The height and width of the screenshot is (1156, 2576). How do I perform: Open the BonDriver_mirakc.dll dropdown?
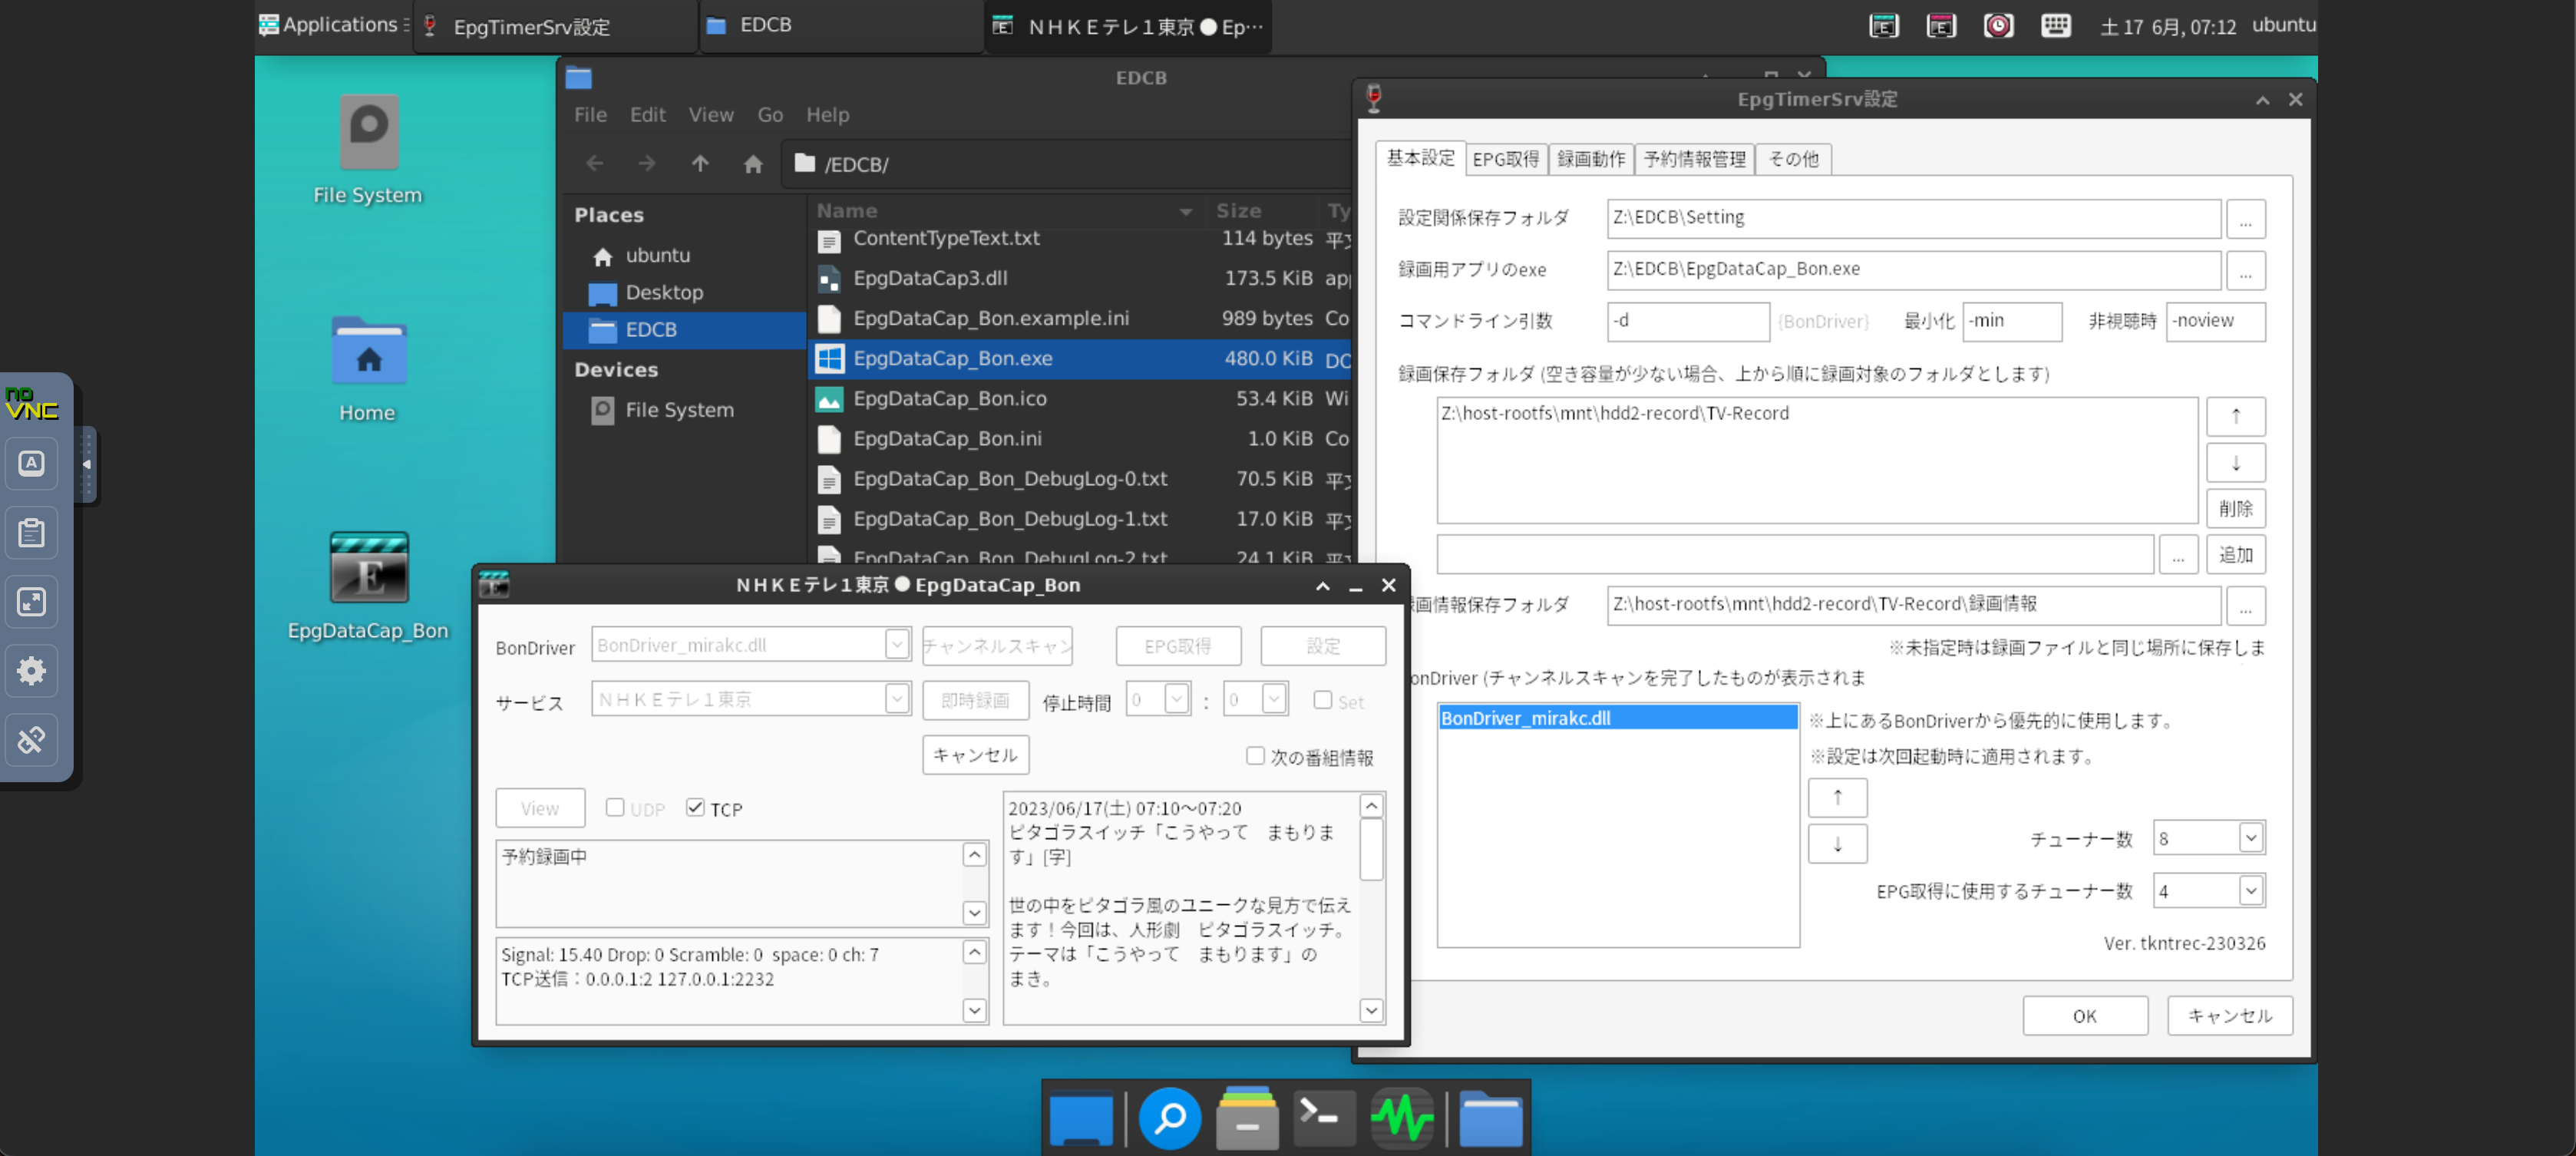tap(896, 645)
